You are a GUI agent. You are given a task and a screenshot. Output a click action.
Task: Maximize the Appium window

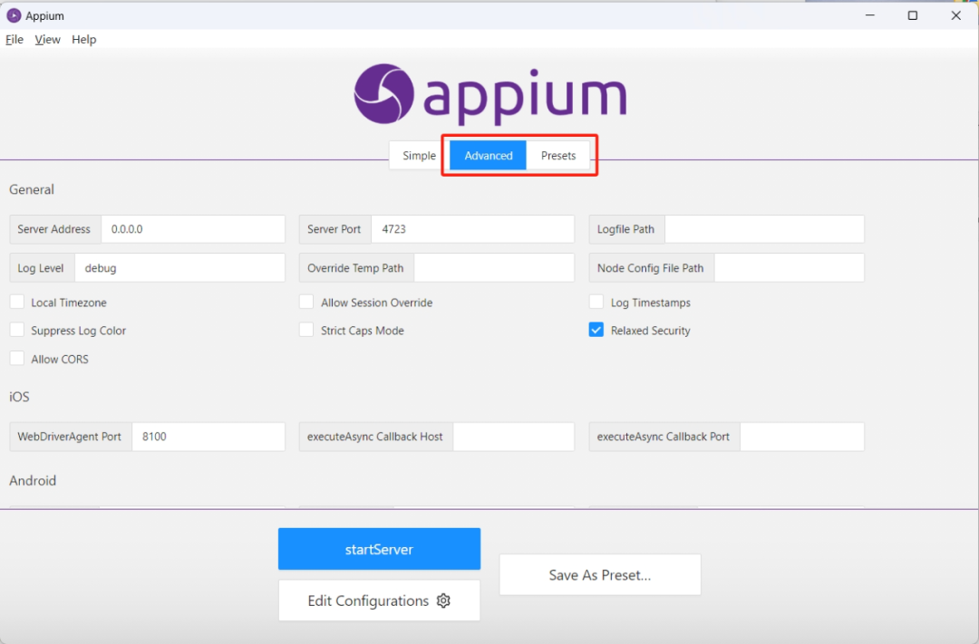click(x=912, y=15)
